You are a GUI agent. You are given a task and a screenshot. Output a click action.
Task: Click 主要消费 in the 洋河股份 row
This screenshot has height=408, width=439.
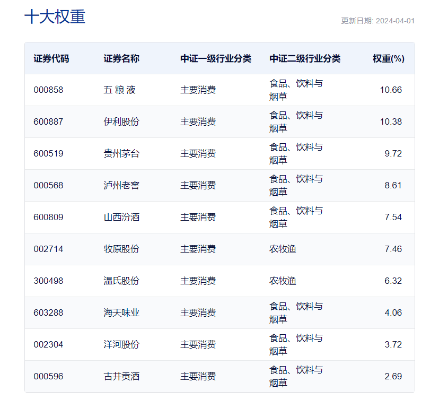[x=198, y=344]
